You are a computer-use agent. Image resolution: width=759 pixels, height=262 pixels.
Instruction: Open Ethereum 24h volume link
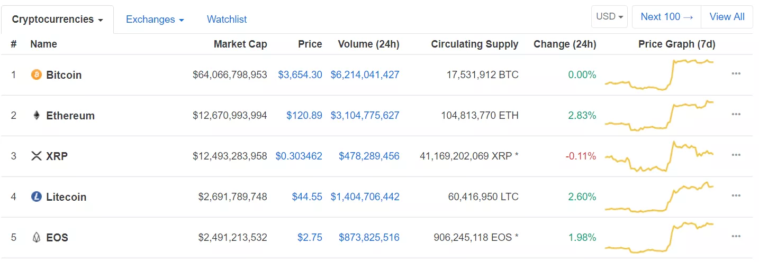point(365,116)
